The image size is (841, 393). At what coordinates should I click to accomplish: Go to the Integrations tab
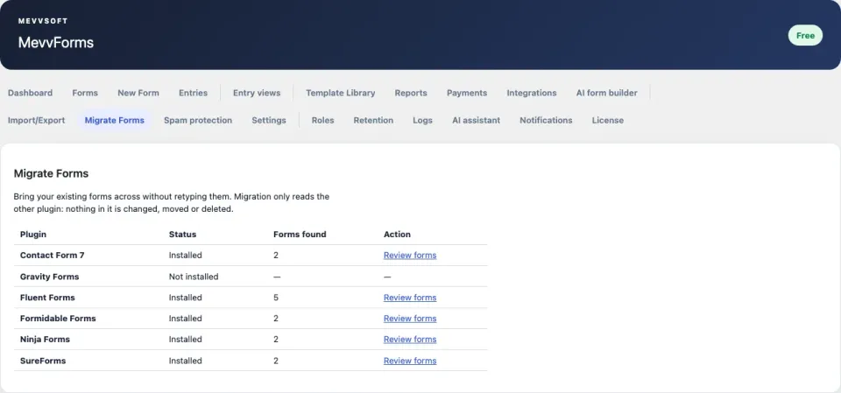532,93
